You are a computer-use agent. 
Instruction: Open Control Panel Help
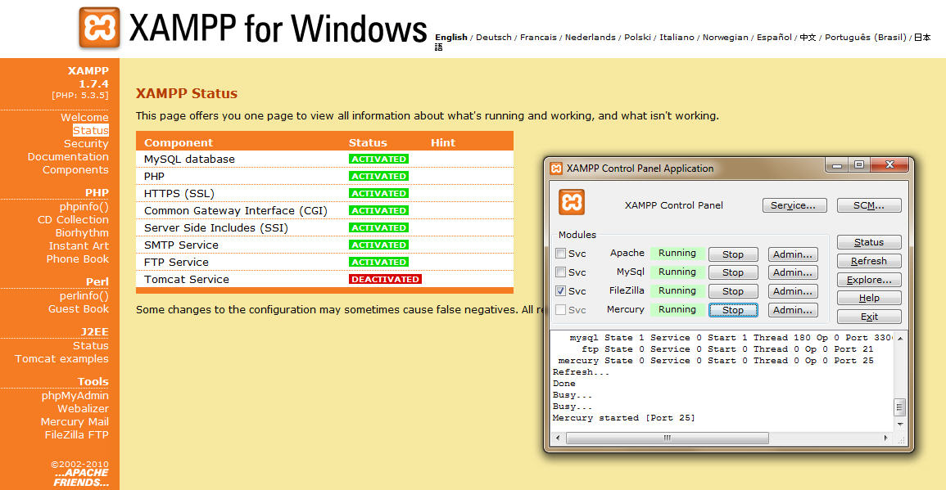pyautogui.click(x=868, y=298)
